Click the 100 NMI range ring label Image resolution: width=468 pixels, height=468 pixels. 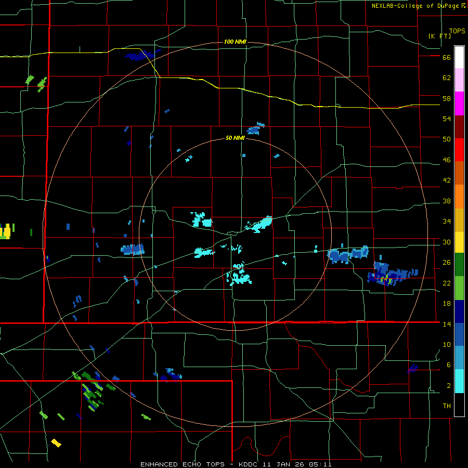(235, 42)
